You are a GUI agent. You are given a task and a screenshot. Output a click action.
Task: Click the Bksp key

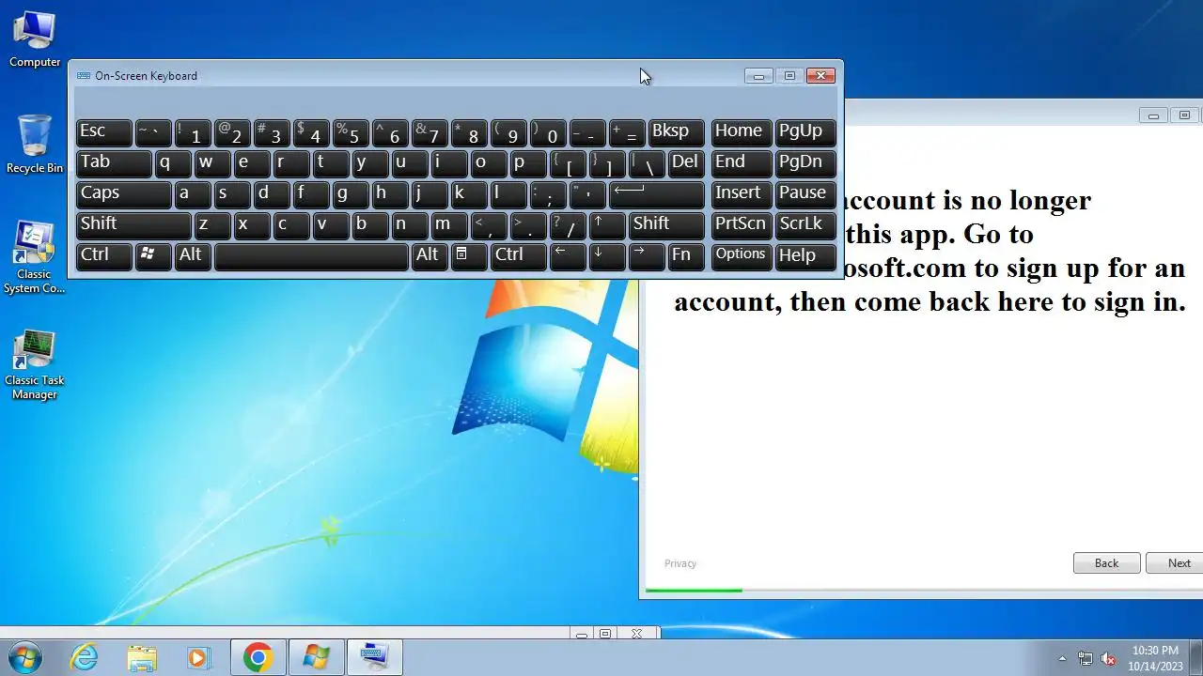677,132
